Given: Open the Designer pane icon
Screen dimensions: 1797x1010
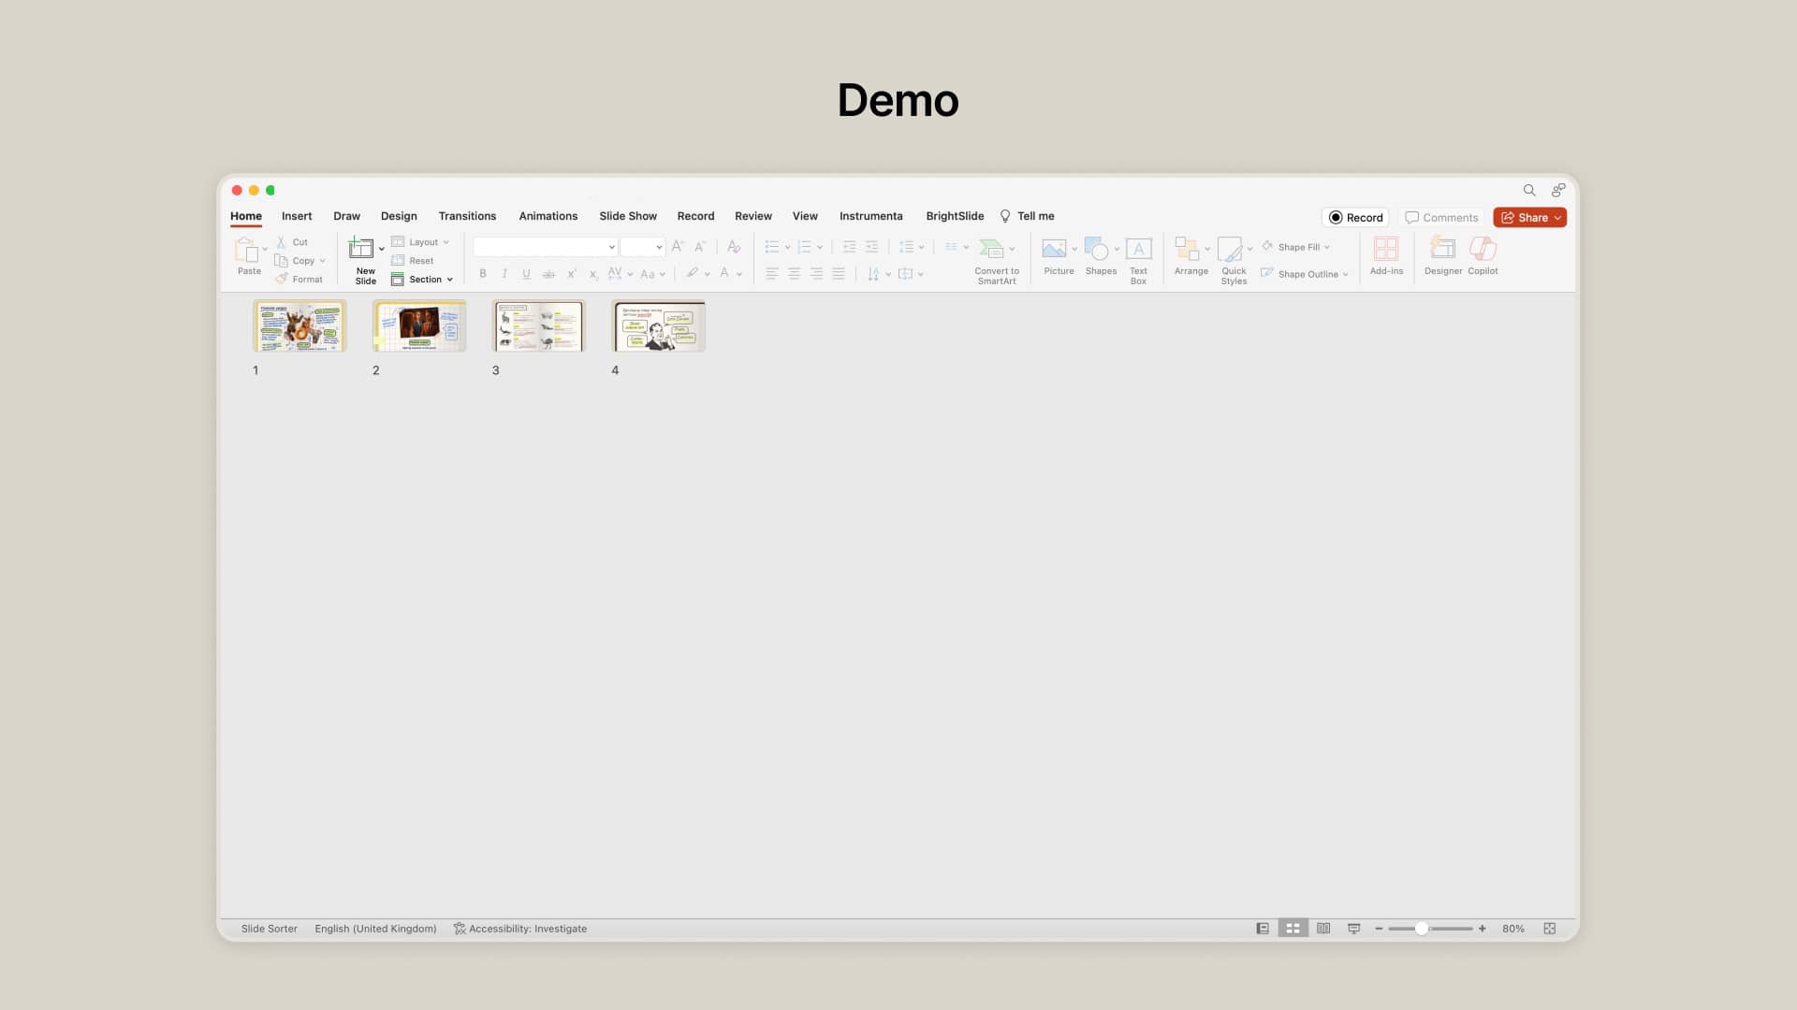Looking at the screenshot, I should [x=1442, y=249].
